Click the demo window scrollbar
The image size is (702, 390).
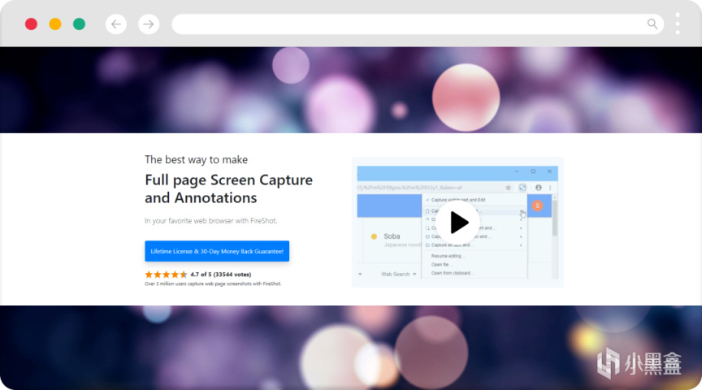[x=555, y=218]
